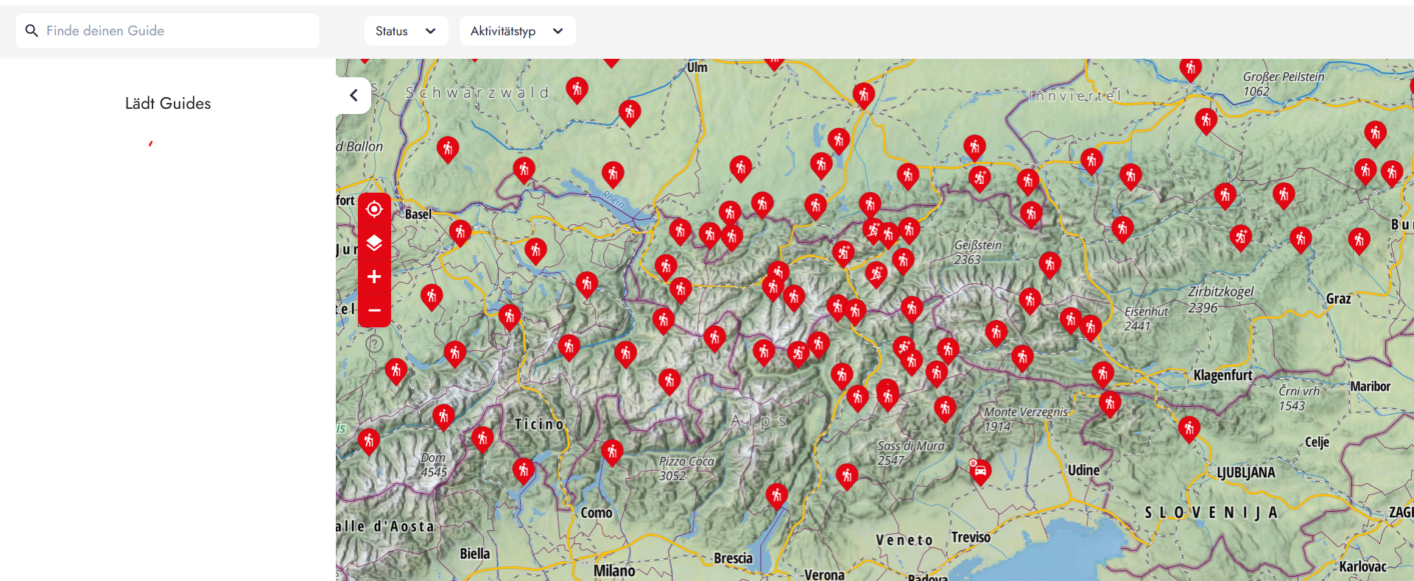Select the hiker marker above Graz label
The width and height of the screenshot is (1414, 581).
point(1359,240)
